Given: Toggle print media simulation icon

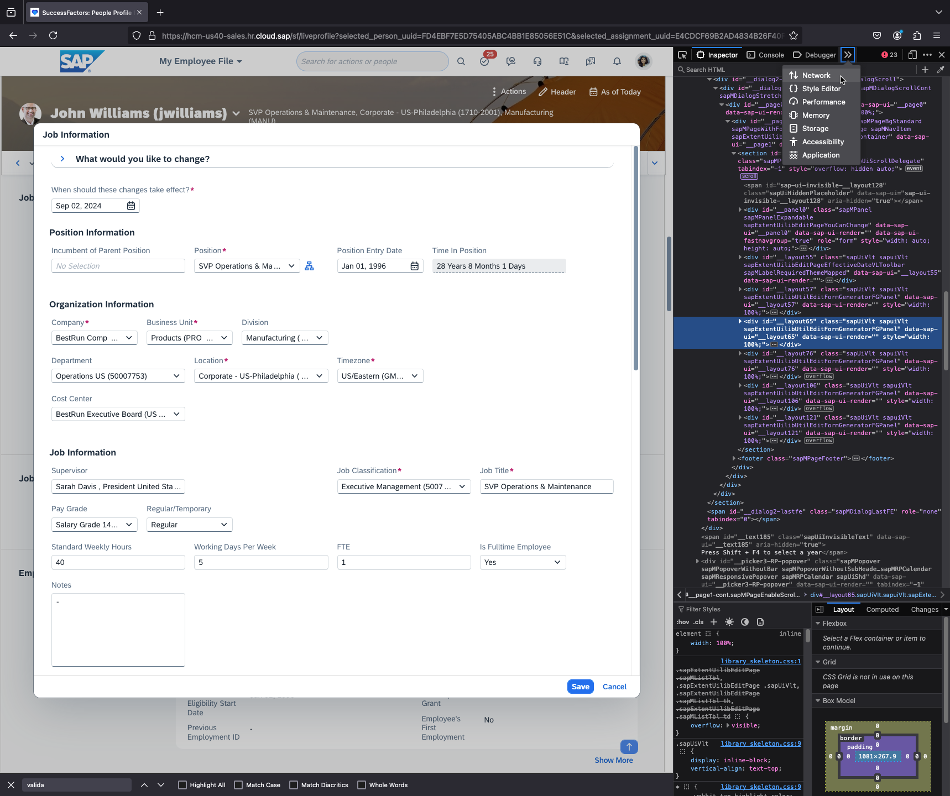Looking at the screenshot, I should point(760,622).
